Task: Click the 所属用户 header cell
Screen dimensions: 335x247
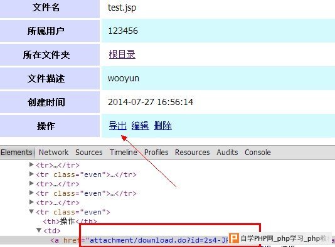Action: pyautogui.click(x=50, y=31)
